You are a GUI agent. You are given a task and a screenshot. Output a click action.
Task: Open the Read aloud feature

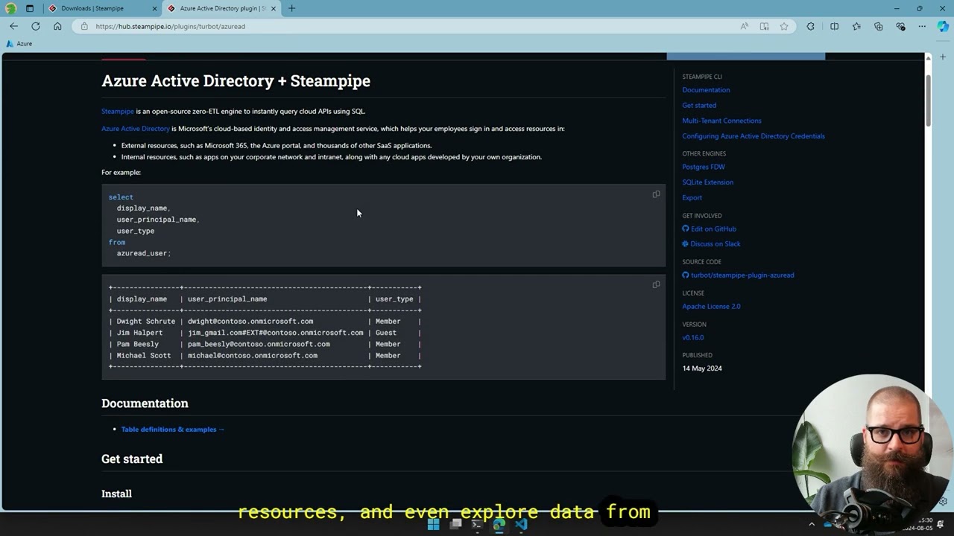click(x=744, y=26)
